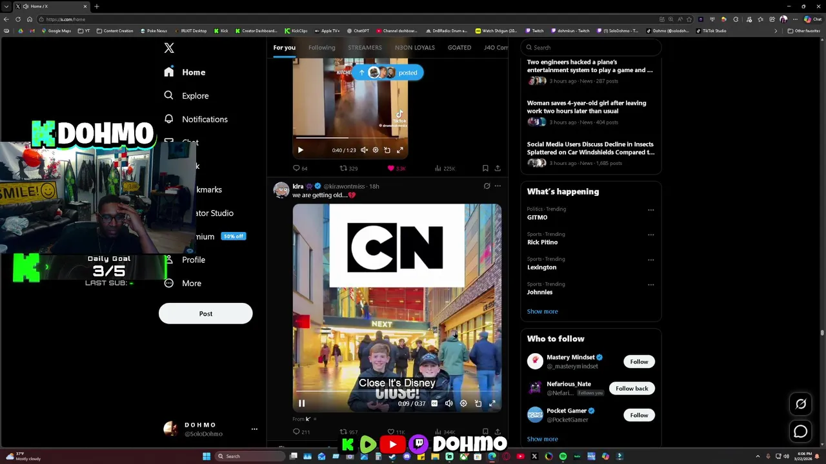
Task: Seek the top video progress bar
Action: tap(350, 137)
